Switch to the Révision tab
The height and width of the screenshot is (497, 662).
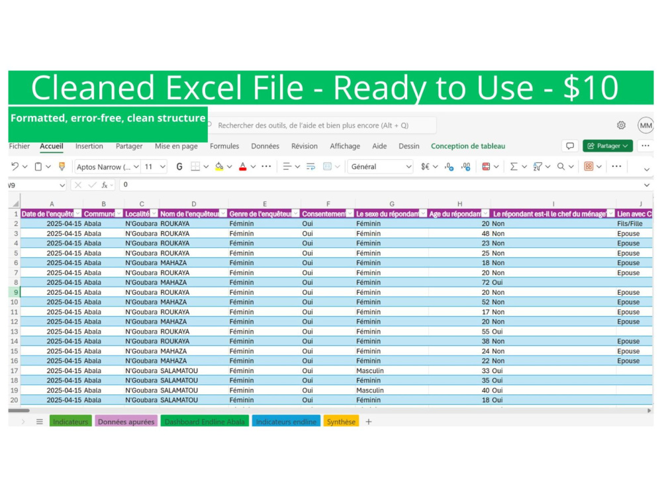pos(305,146)
